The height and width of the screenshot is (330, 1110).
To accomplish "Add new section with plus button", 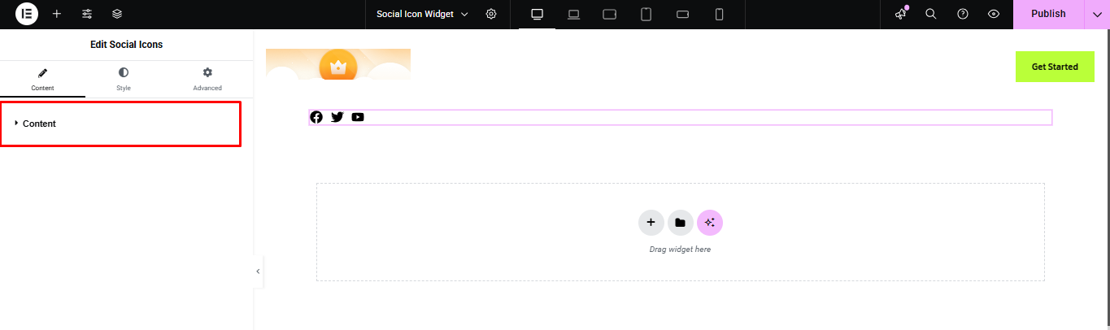I will (x=651, y=222).
